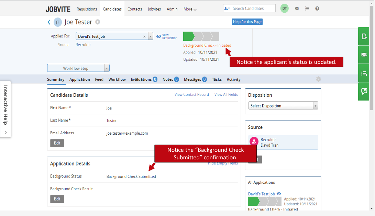Open the task list icon in top bar
This screenshot has width=375, height=216.
[307, 9]
